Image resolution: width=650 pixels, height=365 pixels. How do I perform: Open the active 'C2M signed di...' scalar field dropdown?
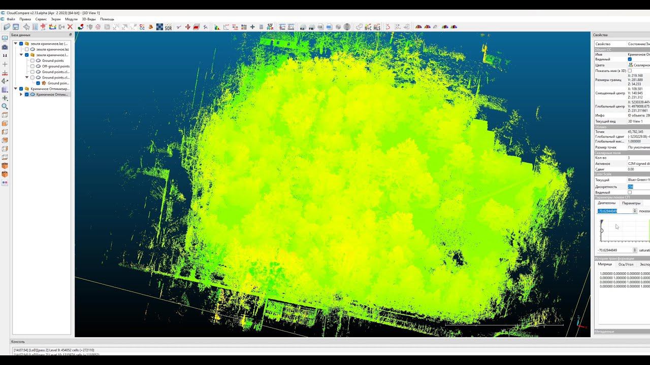[x=639, y=164]
